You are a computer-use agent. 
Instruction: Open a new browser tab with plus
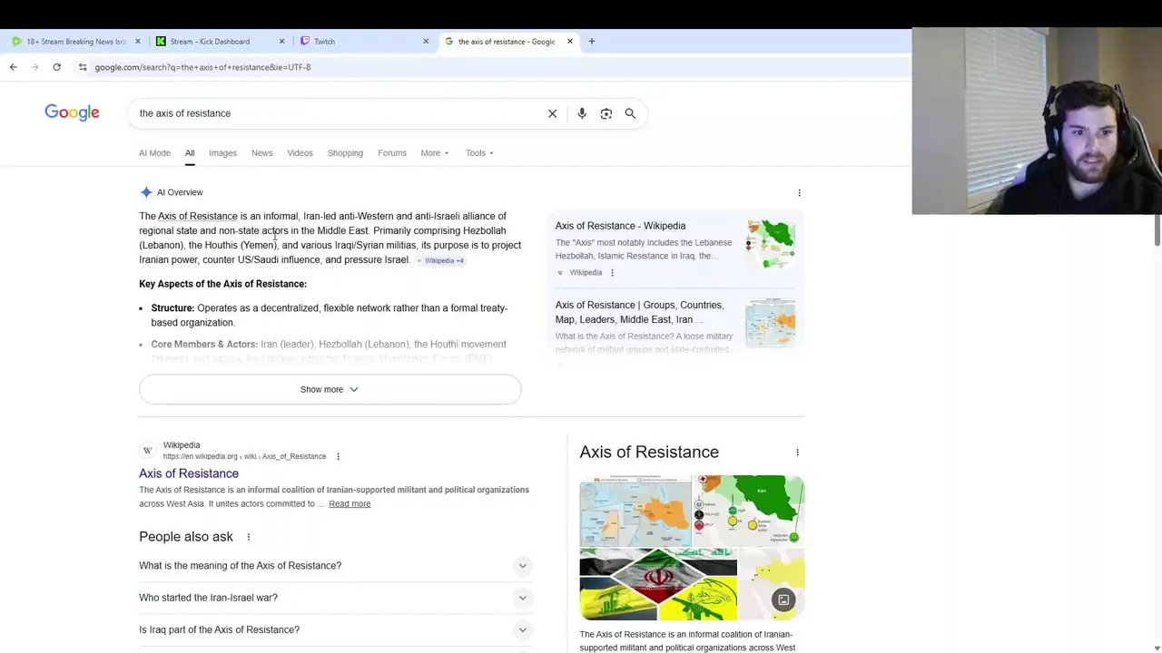[x=591, y=41]
